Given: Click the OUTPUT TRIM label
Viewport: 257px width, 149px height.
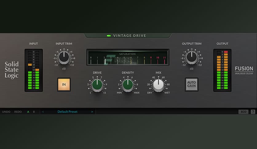Looking at the screenshot, I should coord(192,44).
